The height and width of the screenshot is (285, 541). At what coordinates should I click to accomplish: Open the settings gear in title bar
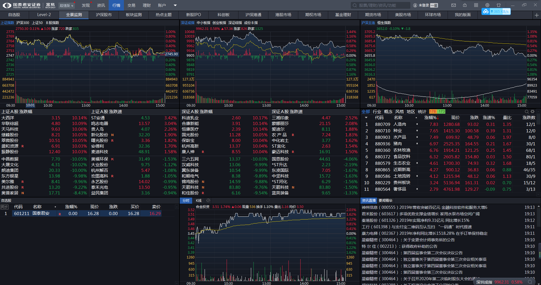pyautogui.click(x=487, y=5)
